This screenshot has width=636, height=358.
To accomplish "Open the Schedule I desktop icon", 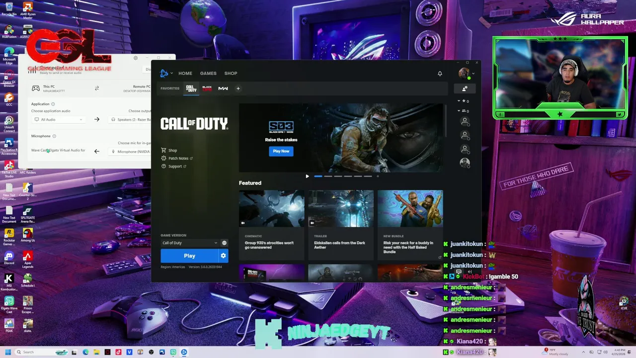I will (x=28, y=280).
